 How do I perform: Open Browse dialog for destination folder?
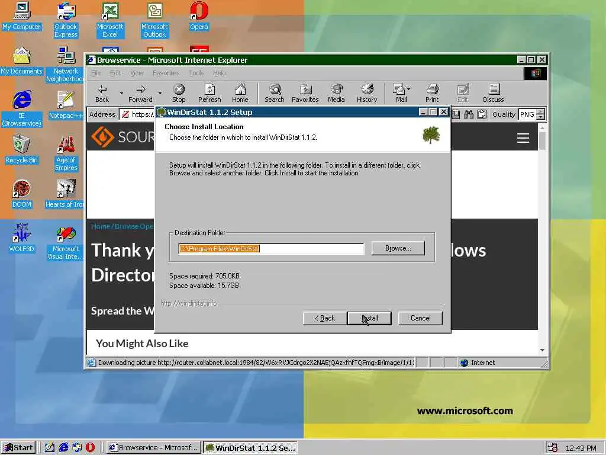click(398, 248)
